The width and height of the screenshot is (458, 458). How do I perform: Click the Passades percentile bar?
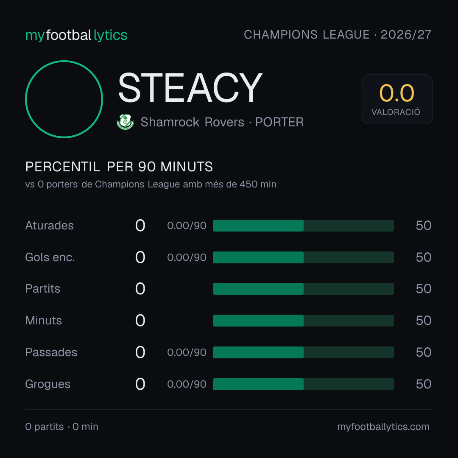pyautogui.click(x=303, y=352)
